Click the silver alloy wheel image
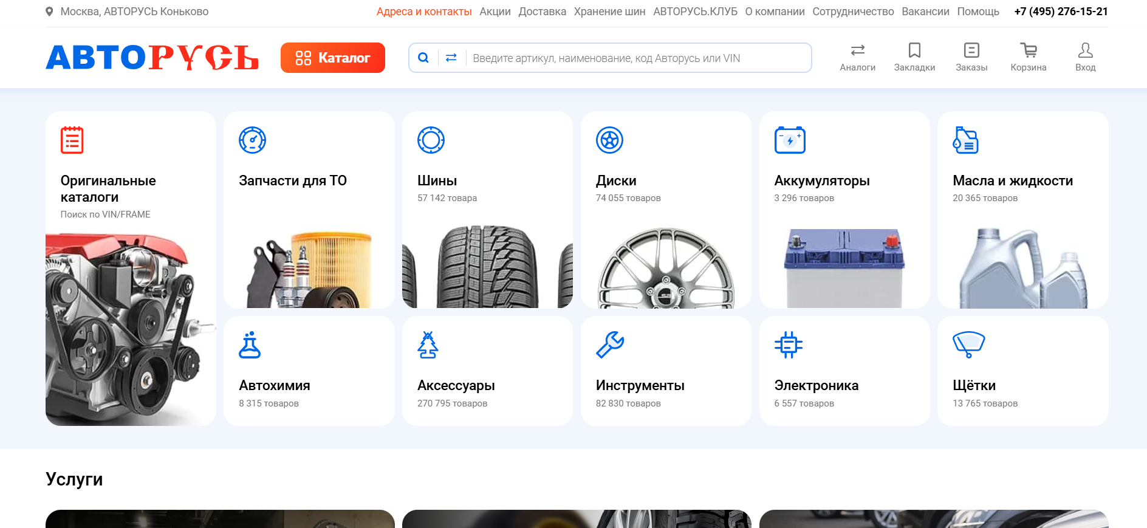 point(666,268)
